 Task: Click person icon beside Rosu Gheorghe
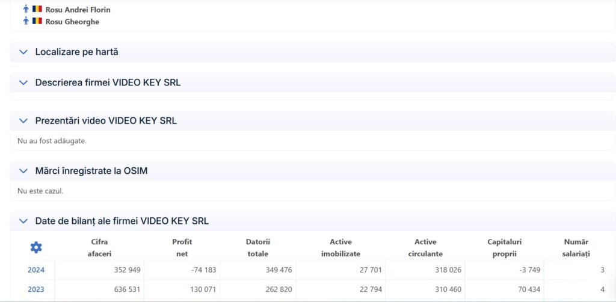click(x=26, y=21)
